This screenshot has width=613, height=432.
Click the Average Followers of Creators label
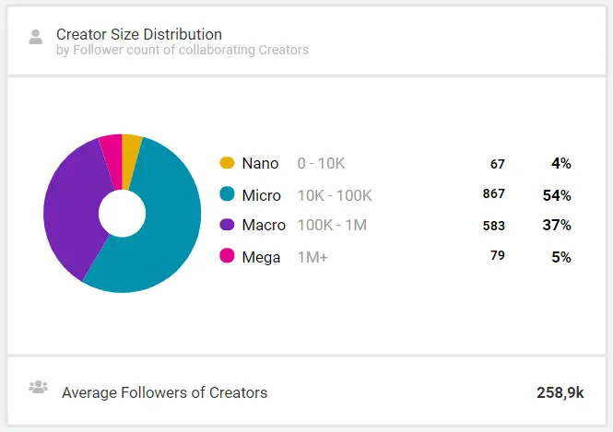pyautogui.click(x=165, y=392)
